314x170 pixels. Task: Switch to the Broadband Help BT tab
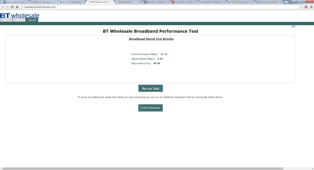tap(212, 2)
